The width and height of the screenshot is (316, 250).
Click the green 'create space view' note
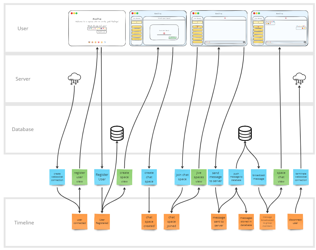point(124,177)
